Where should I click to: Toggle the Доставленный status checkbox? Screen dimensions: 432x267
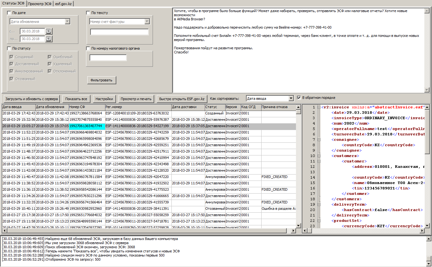pos(12,64)
